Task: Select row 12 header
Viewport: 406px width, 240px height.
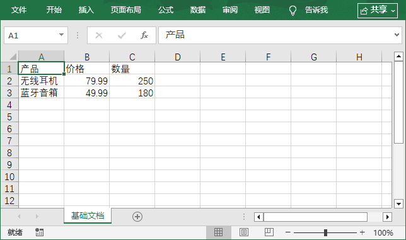Action: click(x=9, y=200)
